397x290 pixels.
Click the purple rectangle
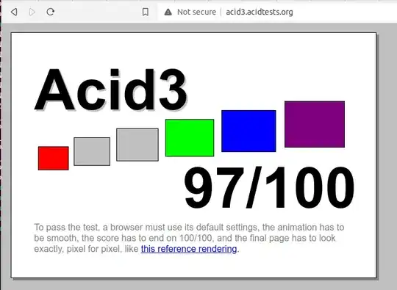click(x=315, y=124)
